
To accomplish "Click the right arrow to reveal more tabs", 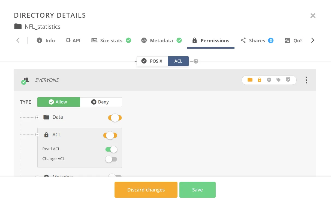I will (x=312, y=40).
